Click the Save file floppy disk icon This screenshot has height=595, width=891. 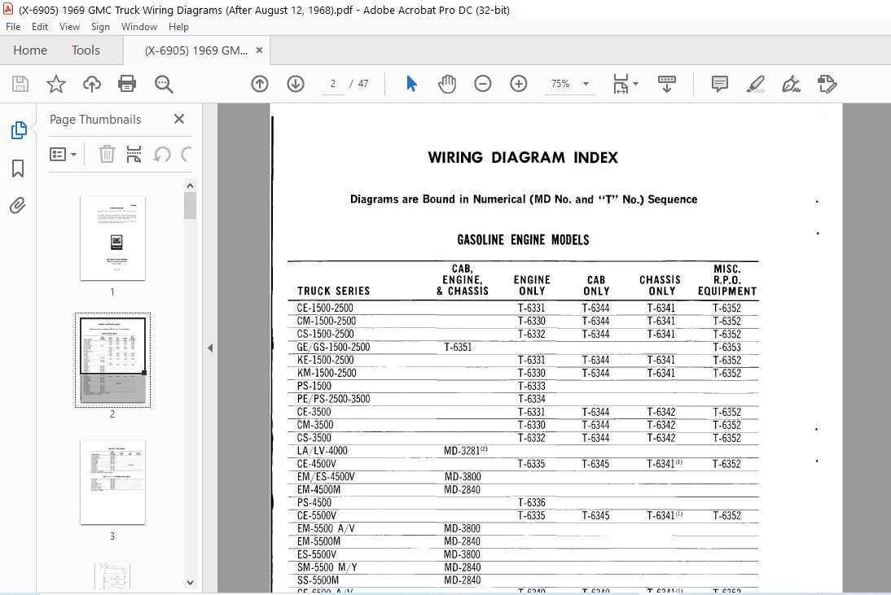click(x=20, y=84)
